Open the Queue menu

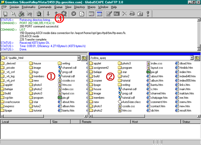tap(58, 7)
